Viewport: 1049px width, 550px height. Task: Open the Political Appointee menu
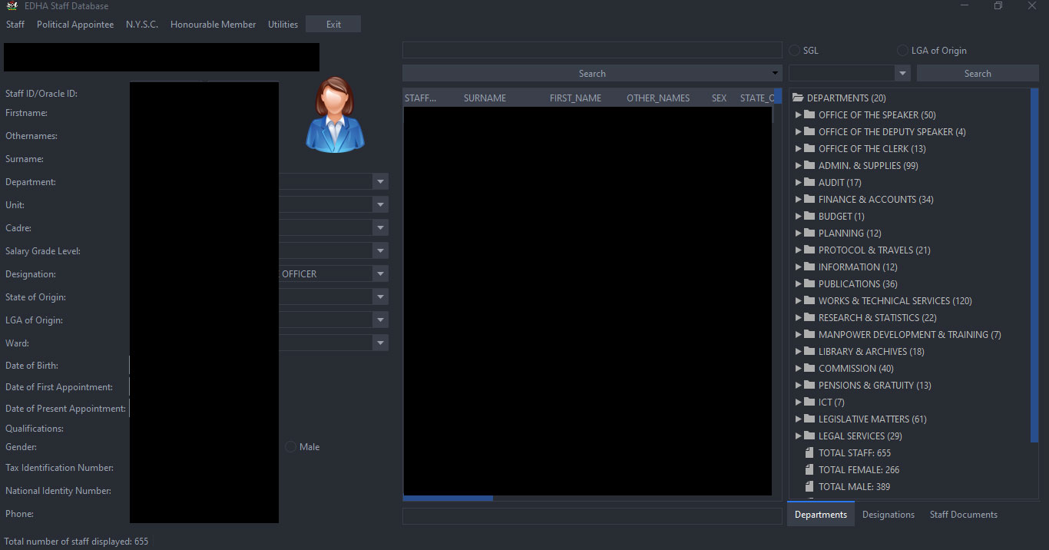(75, 25)
